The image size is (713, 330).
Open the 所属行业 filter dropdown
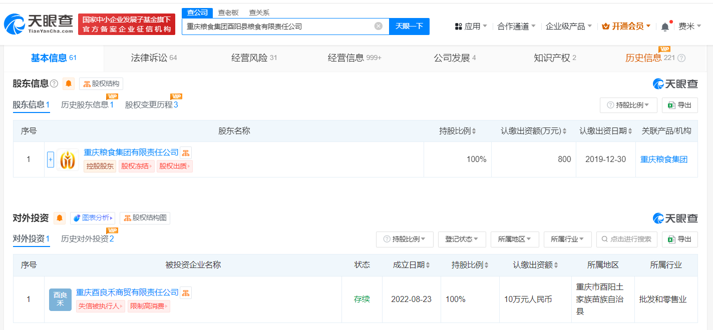coord(568,239)
